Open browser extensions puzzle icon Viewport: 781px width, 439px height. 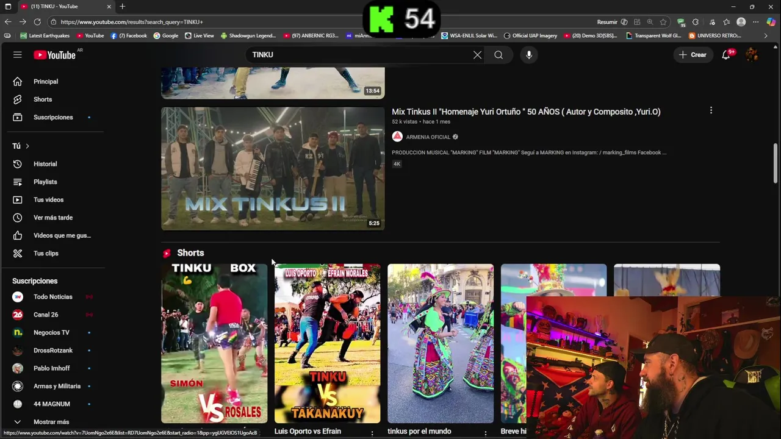click(x=696, y=22)
